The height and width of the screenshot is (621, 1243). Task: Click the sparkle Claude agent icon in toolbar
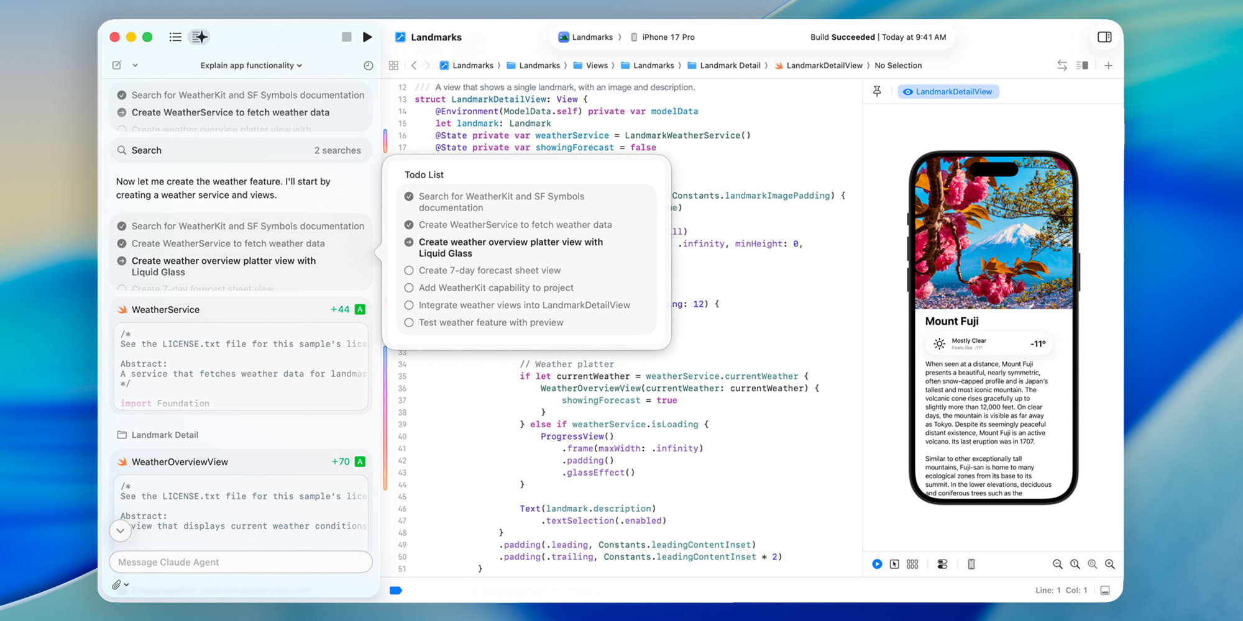pyautogui.click(x=199, y=37)
